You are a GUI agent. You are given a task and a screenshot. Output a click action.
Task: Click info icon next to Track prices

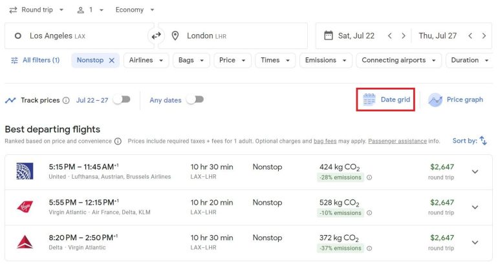point(66,101)
